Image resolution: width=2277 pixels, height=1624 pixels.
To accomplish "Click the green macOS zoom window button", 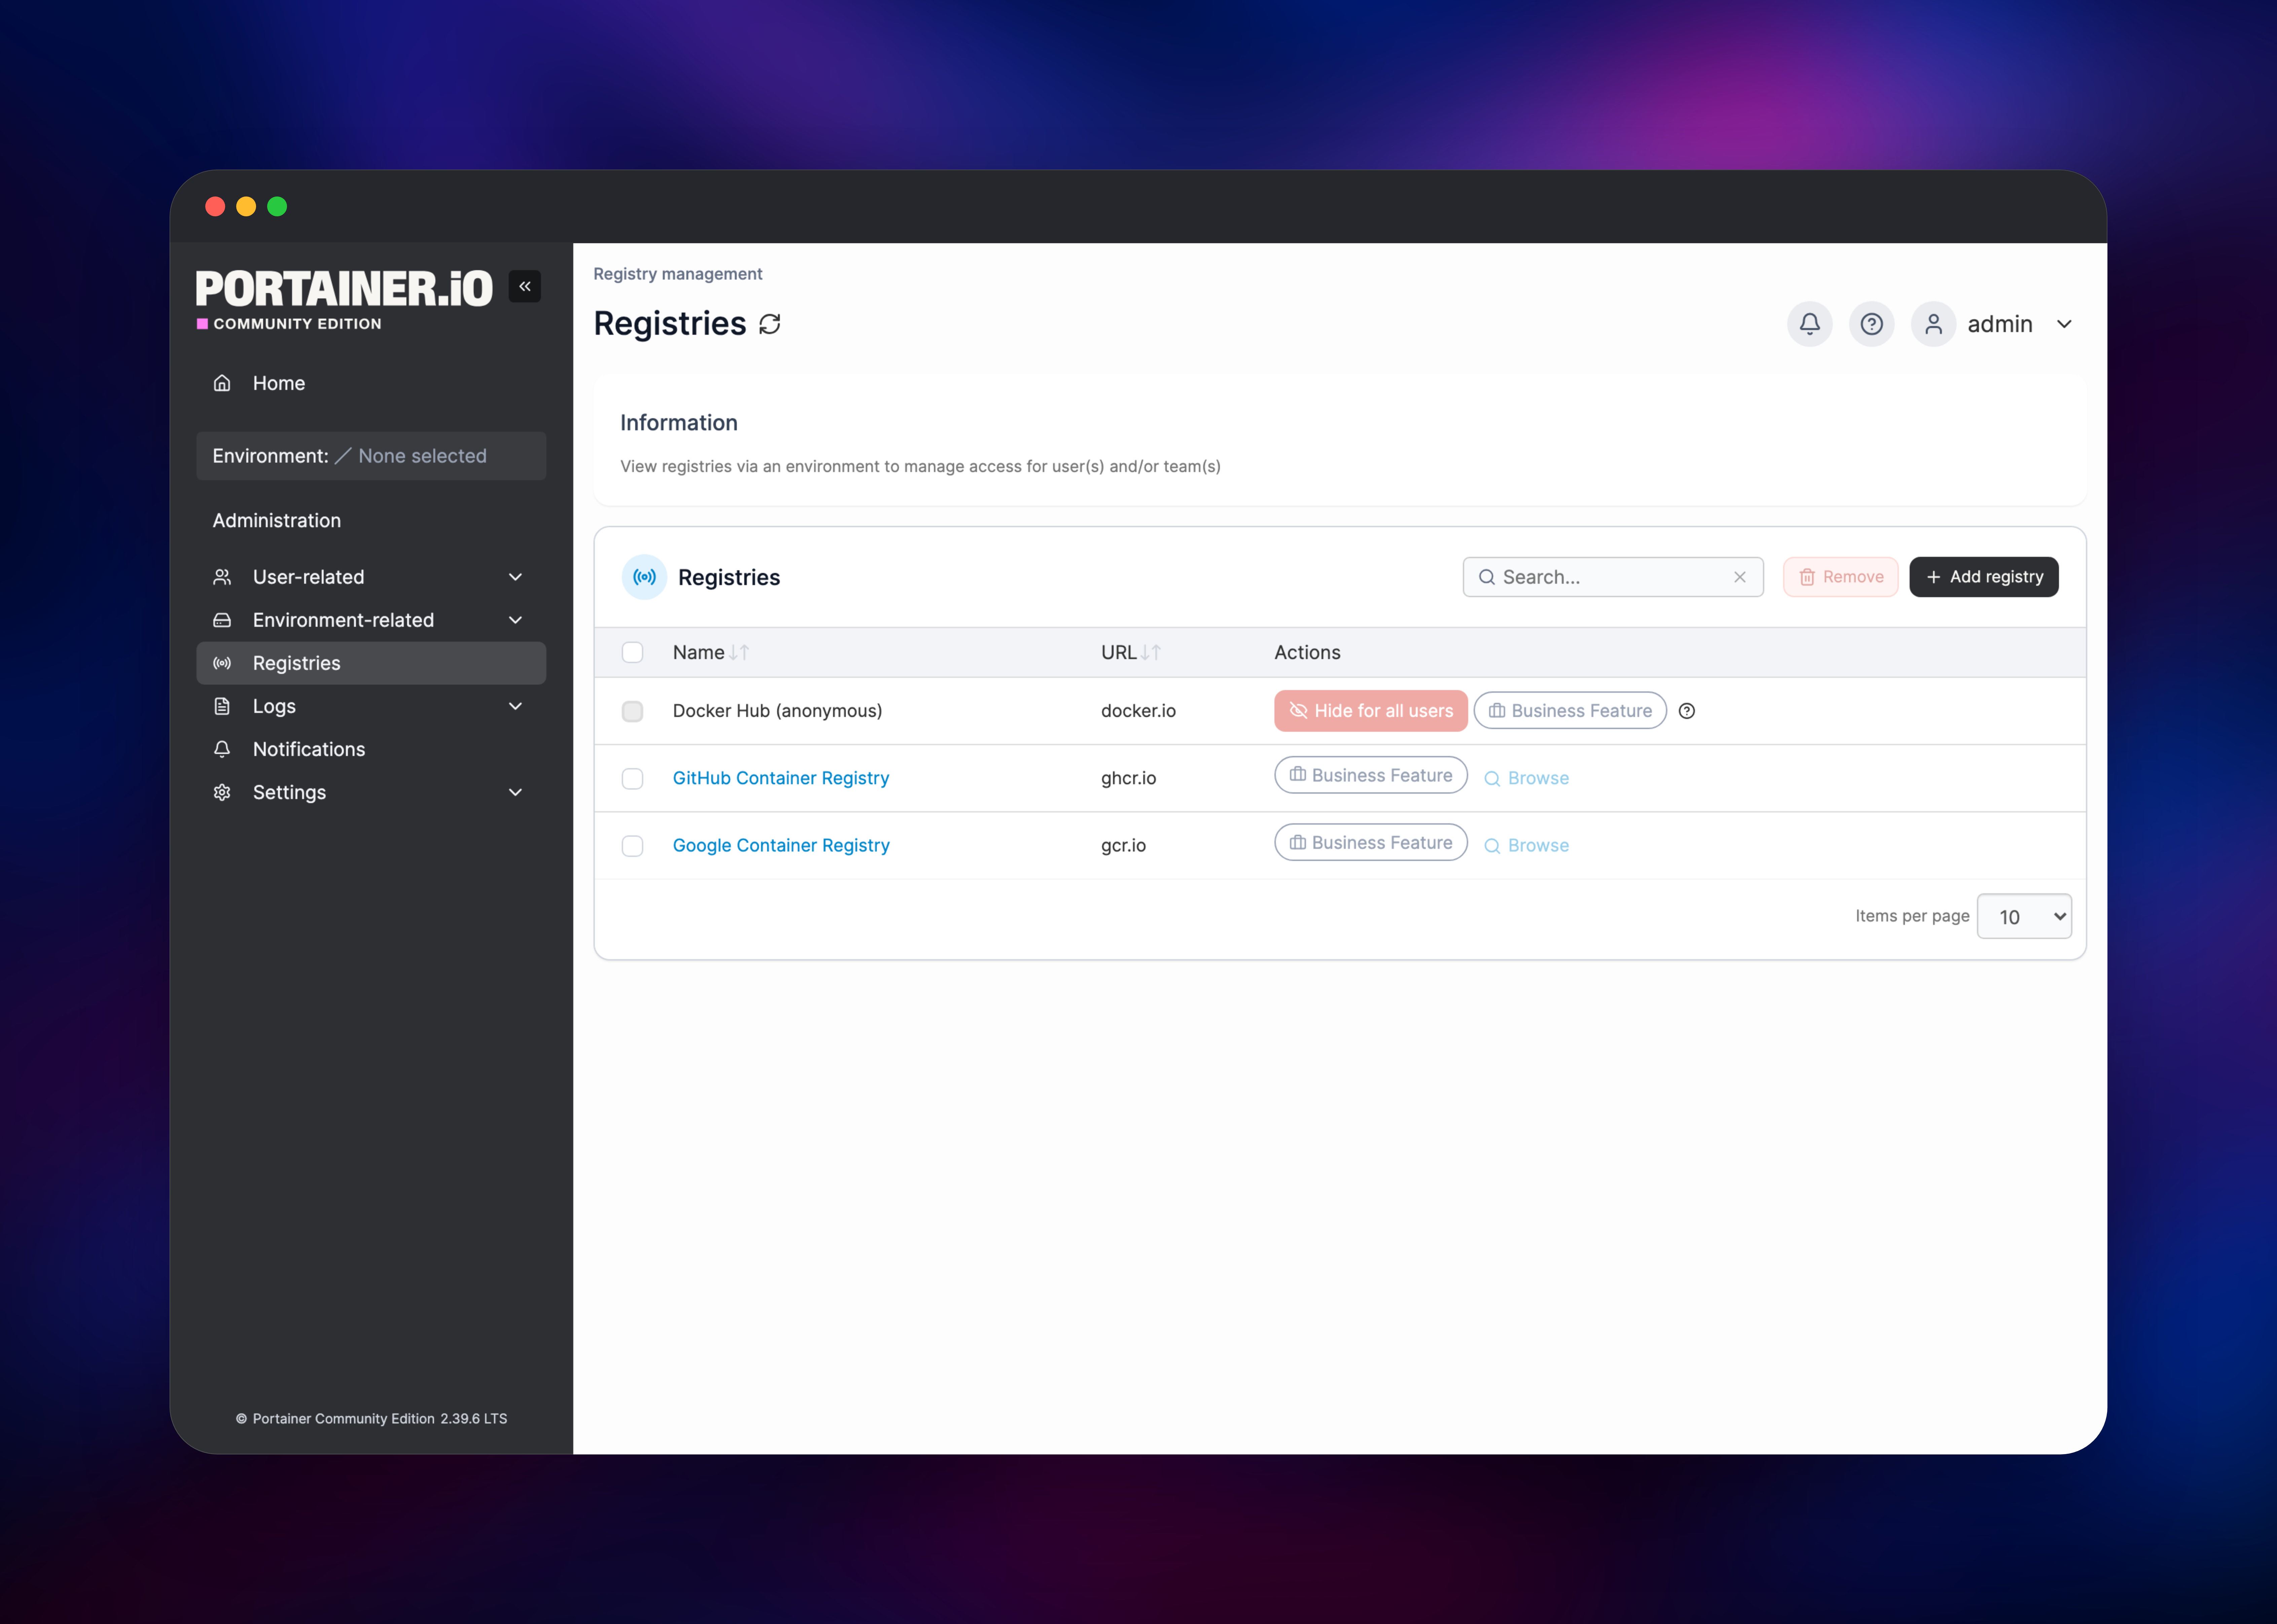I will 277,207.
